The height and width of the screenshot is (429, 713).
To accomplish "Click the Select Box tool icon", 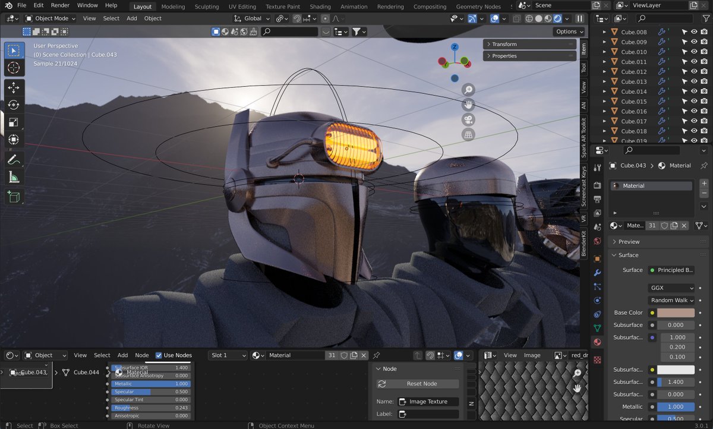I will click(14, 51).
